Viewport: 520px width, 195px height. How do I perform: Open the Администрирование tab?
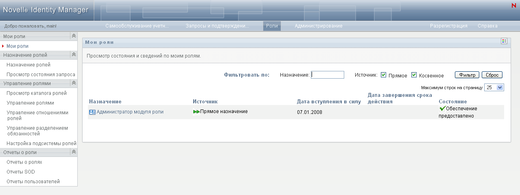(319, 26)
